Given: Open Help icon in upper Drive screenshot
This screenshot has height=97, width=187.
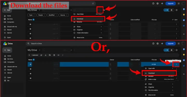Looking at the screenshot, I should (153, 4).
